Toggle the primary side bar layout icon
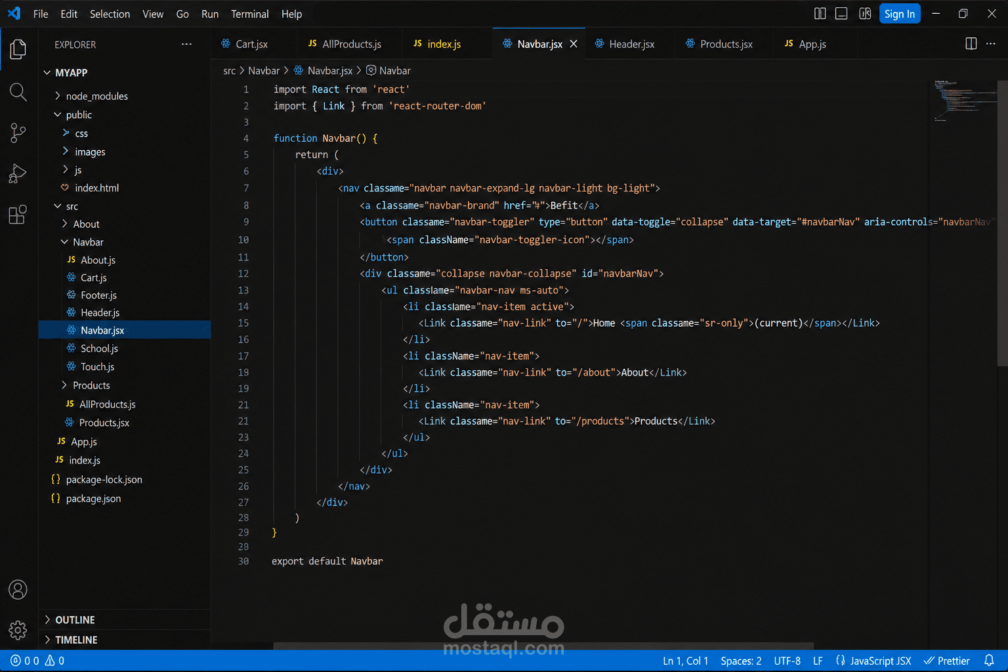Viewport: 1008px width, 672px height. 820,14
